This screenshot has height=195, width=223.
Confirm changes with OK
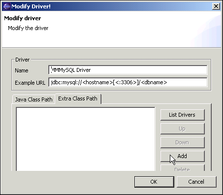pos(154,182)
